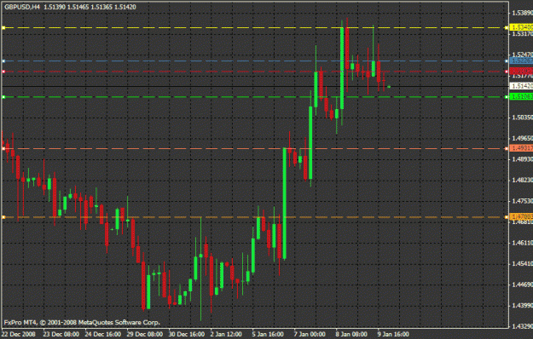Screen dimensions: 533x339
Task: Click the 24 Dec 16:00 time label
Action: tap(103, 334)
